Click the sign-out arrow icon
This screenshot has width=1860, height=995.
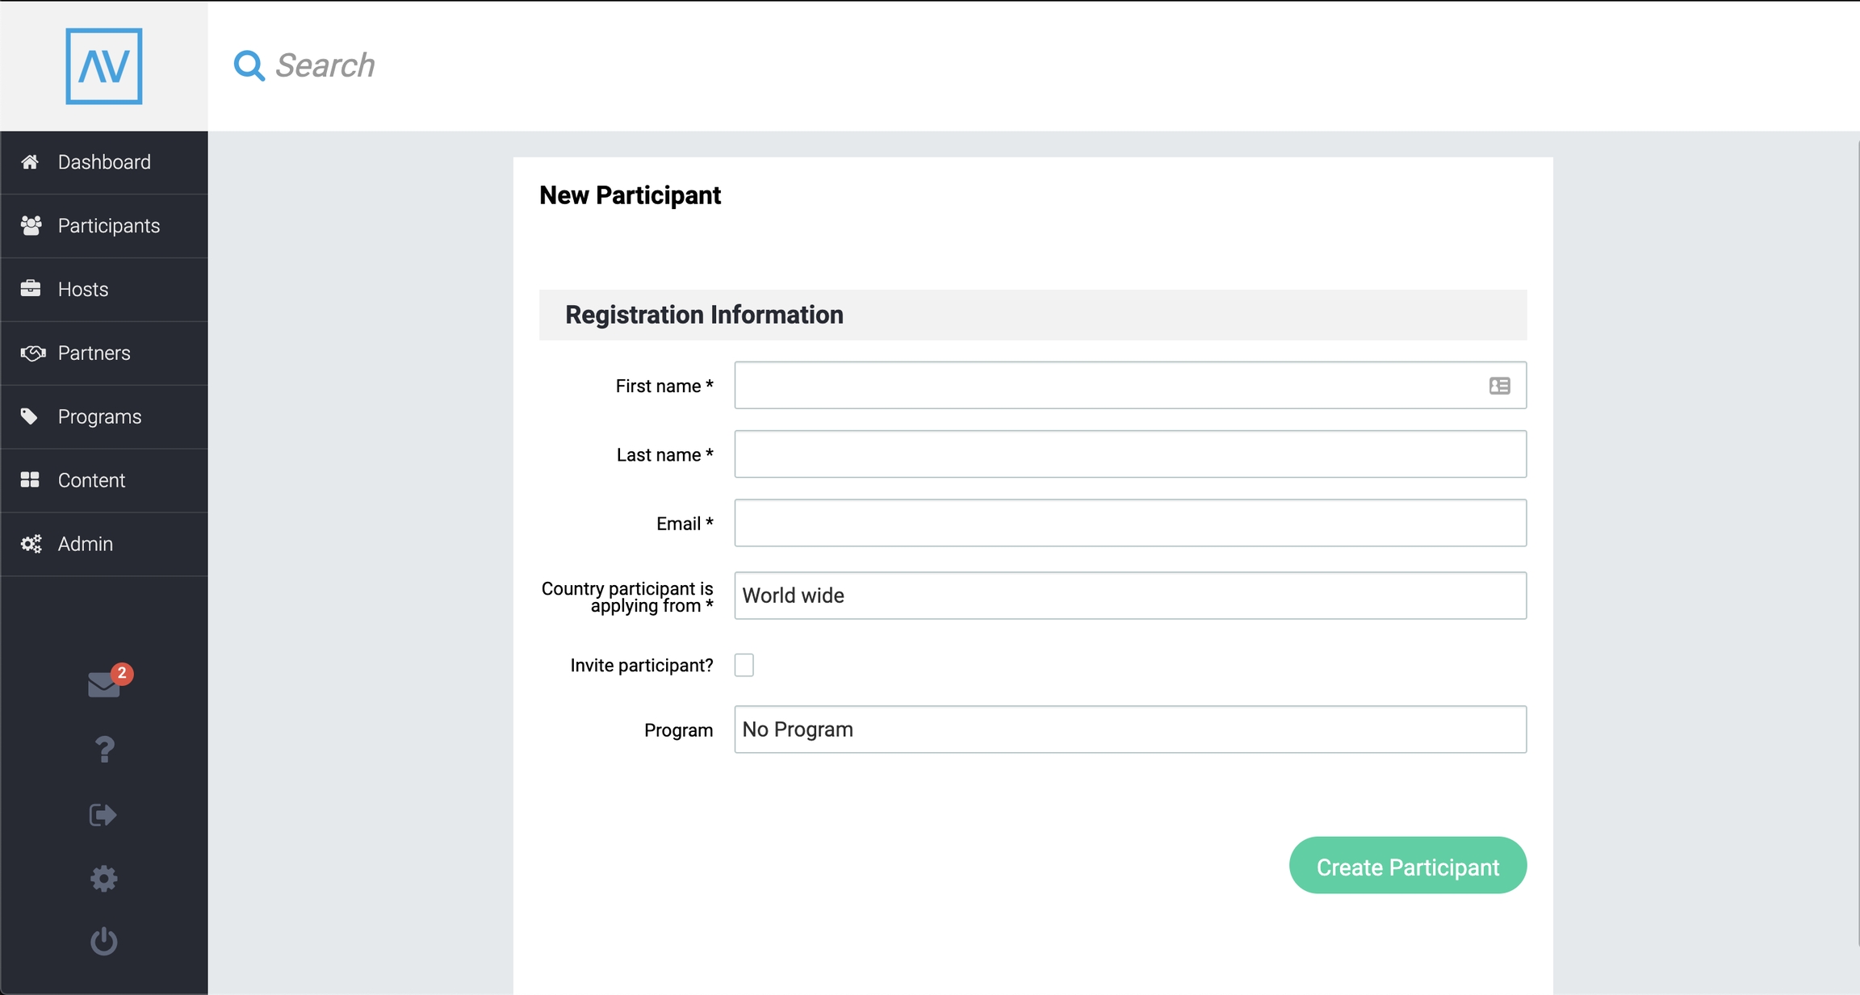pyautogui.click(x=103, y=814)
